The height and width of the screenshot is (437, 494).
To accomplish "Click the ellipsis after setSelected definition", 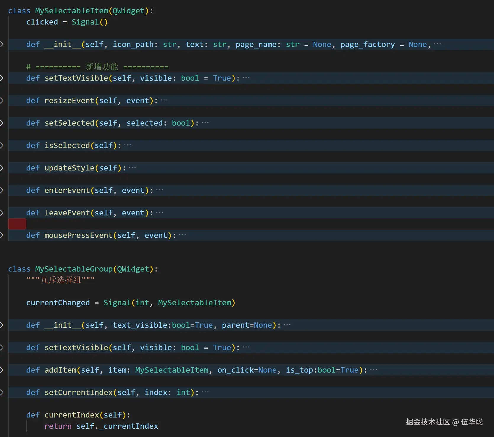I will click(x=205, y=123).
